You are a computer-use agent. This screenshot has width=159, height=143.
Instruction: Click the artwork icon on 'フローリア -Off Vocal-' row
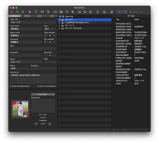click(63, 28)
